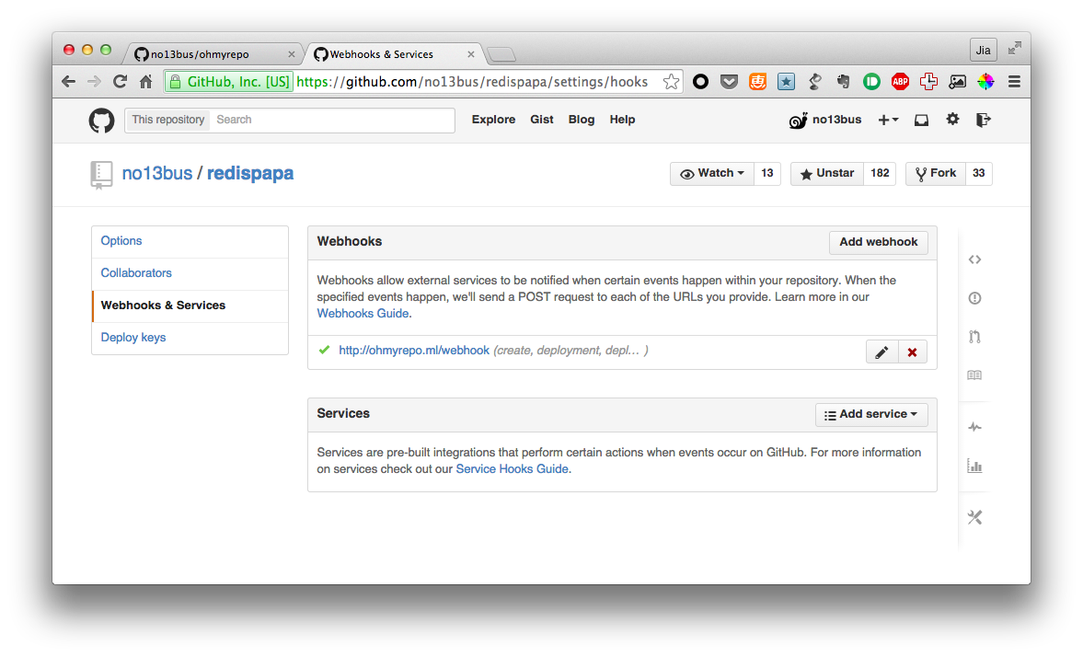
Task: Open the plus create-new dropdown
Action: (x=888, y=121)
